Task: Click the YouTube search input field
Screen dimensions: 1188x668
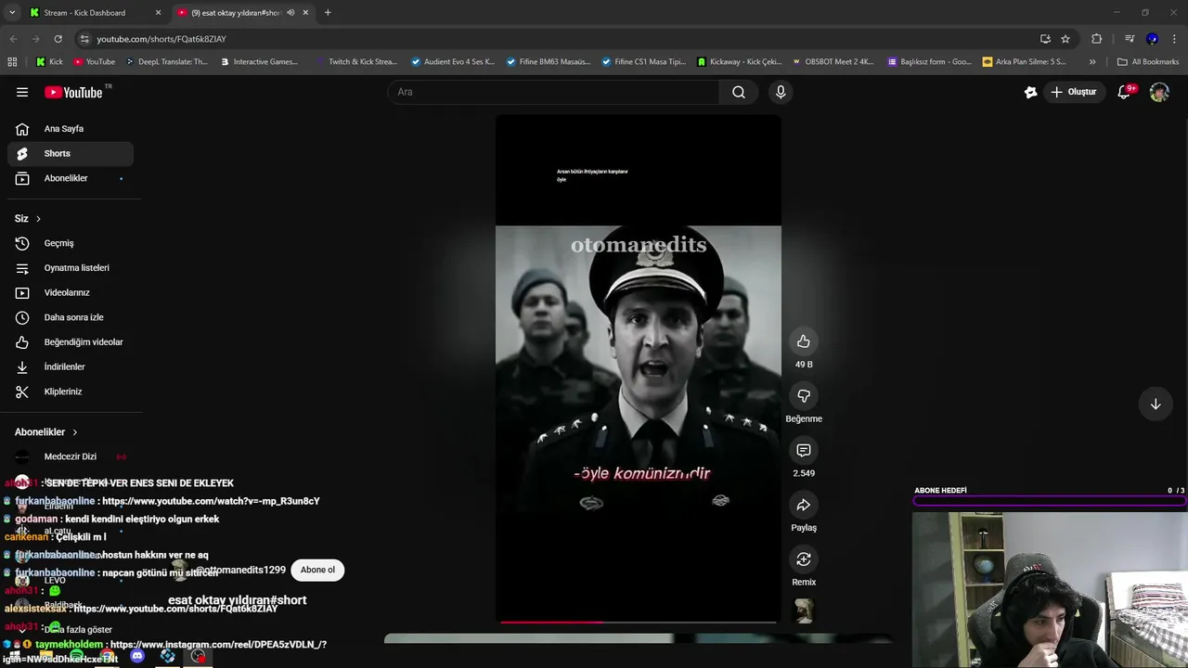Action: click(x=554, y=92)
